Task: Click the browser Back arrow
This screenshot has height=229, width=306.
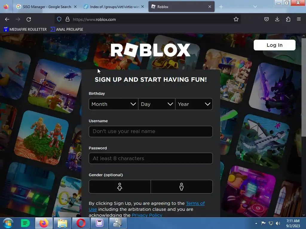Action: click(x=7, y=19)
